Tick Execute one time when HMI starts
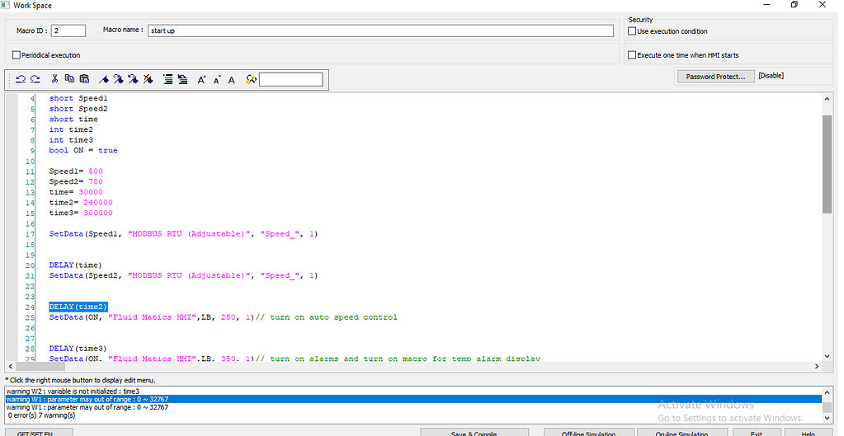The height and width of the screenshot is (436, 844). 633,55
